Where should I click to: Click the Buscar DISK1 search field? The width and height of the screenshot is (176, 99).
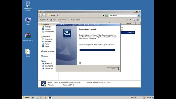pos(123,15)
